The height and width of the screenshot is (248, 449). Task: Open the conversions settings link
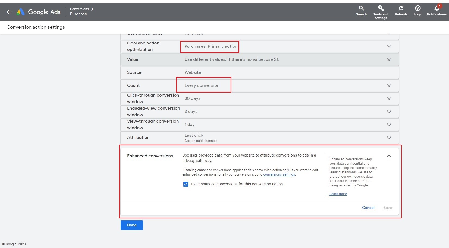(279, 174)
